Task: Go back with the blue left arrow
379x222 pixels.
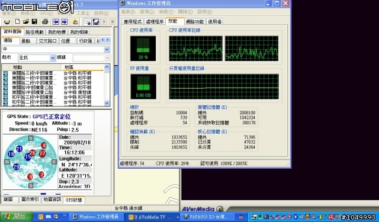Action: (56, 22)
